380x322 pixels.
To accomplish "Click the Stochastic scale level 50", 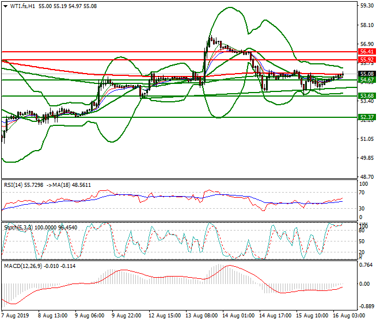I will click(x=362, y=241).
